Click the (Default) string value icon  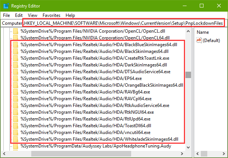[199, 40]
